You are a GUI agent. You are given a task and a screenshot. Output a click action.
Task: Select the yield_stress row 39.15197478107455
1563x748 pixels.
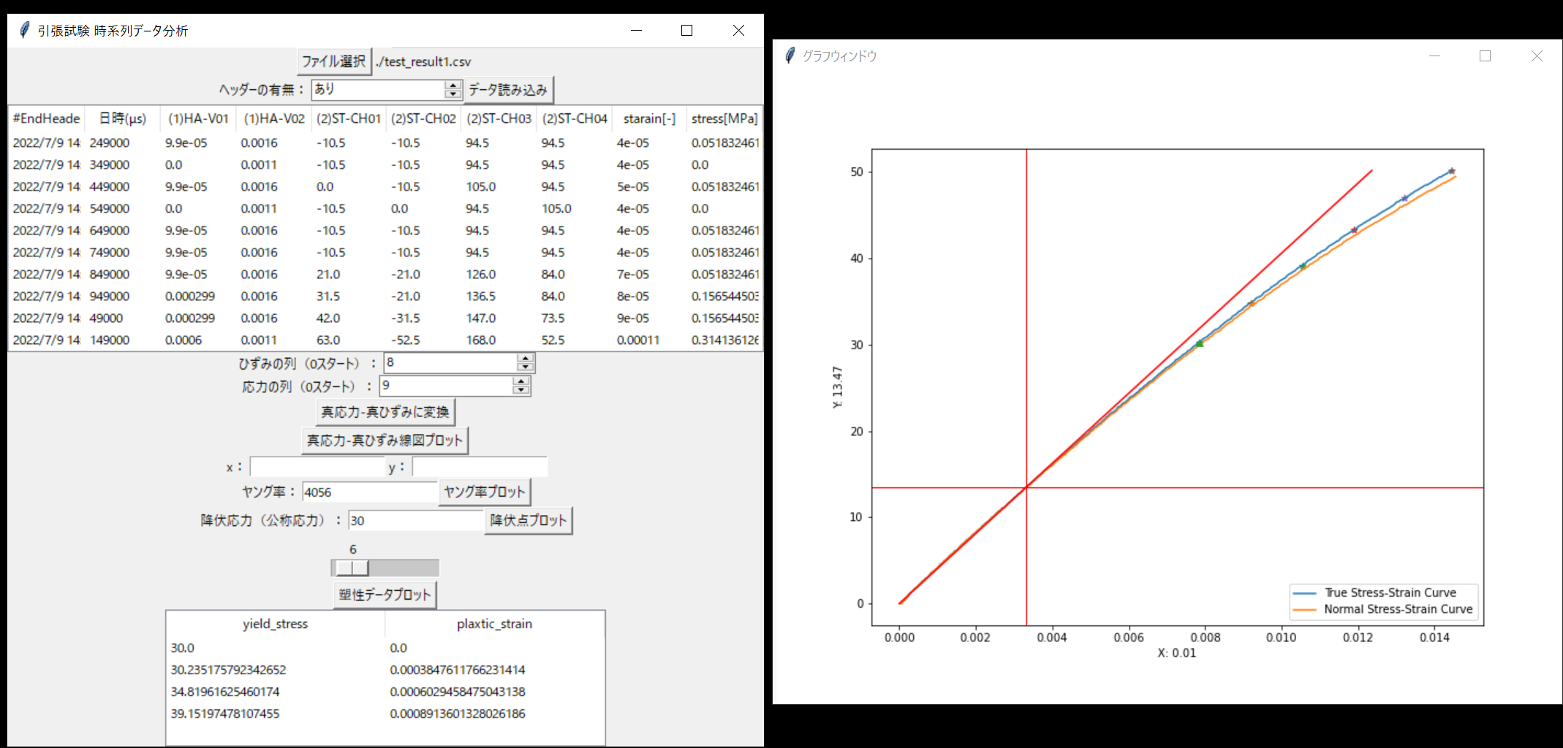click(x=385, y=714)
